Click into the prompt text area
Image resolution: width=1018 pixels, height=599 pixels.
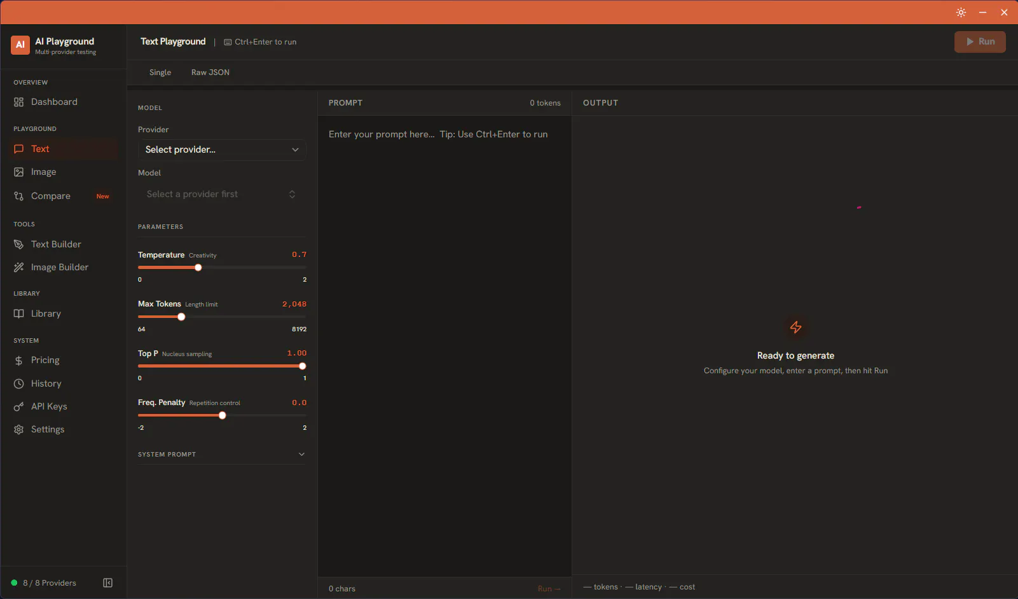[x=444, y=347]
